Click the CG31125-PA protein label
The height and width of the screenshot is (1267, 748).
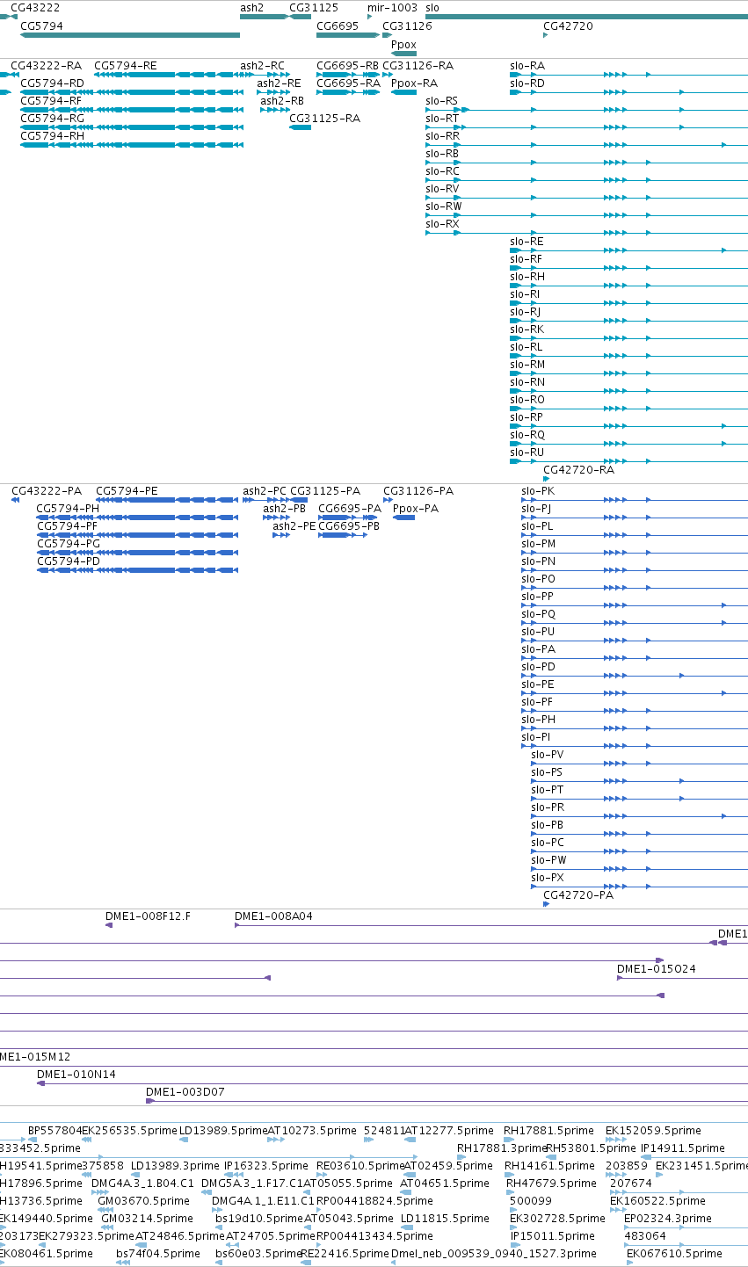[325, 491]
